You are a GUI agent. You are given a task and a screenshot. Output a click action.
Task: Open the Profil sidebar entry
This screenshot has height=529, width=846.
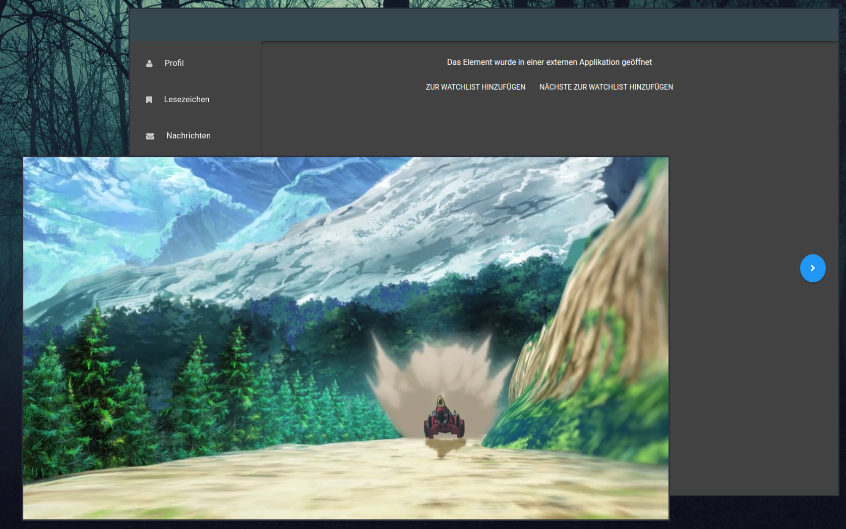click(196, 63)
